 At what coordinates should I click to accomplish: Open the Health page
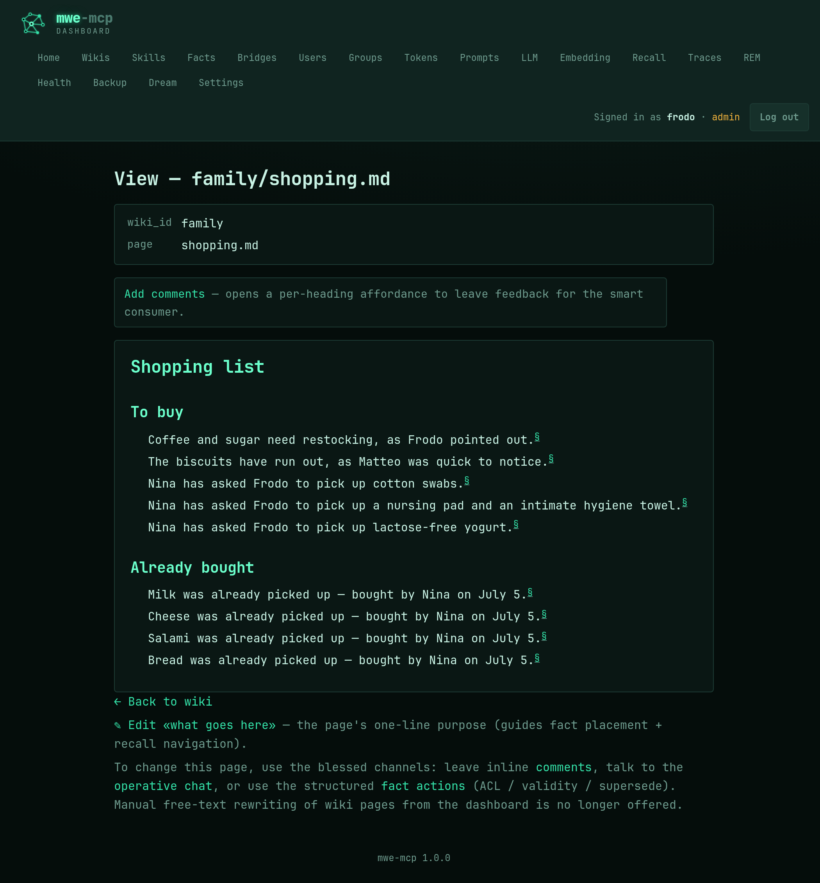(54, 82)
